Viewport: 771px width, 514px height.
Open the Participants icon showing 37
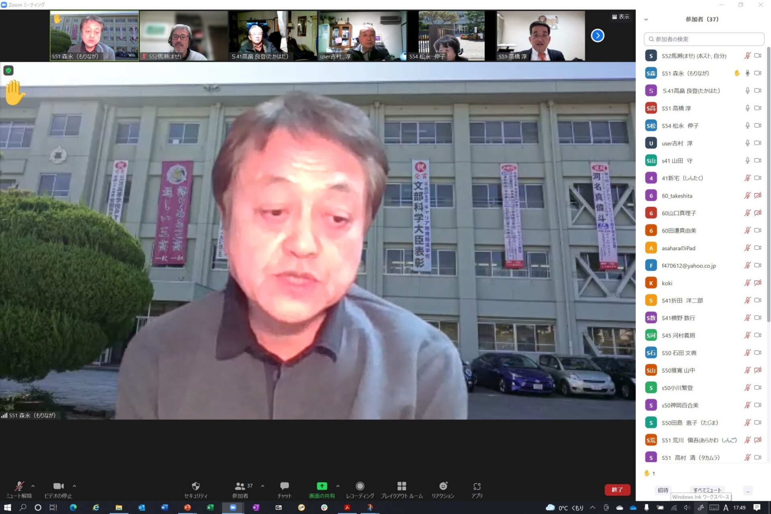click(x=240, y=486)
